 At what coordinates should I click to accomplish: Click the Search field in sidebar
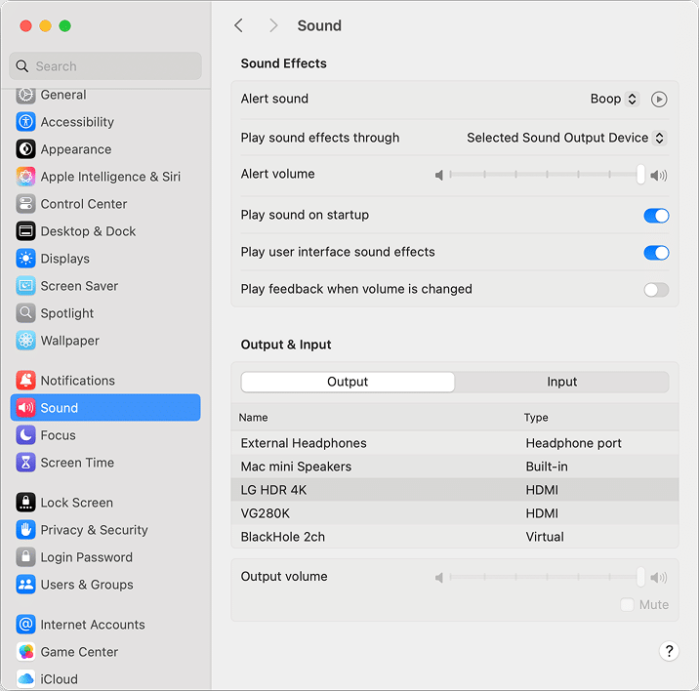[105, 66]
